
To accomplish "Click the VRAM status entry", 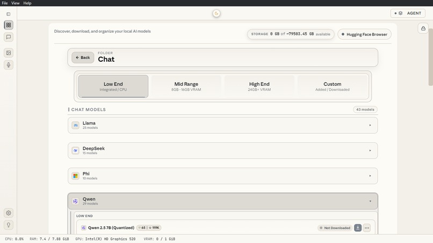I will 160,239.
